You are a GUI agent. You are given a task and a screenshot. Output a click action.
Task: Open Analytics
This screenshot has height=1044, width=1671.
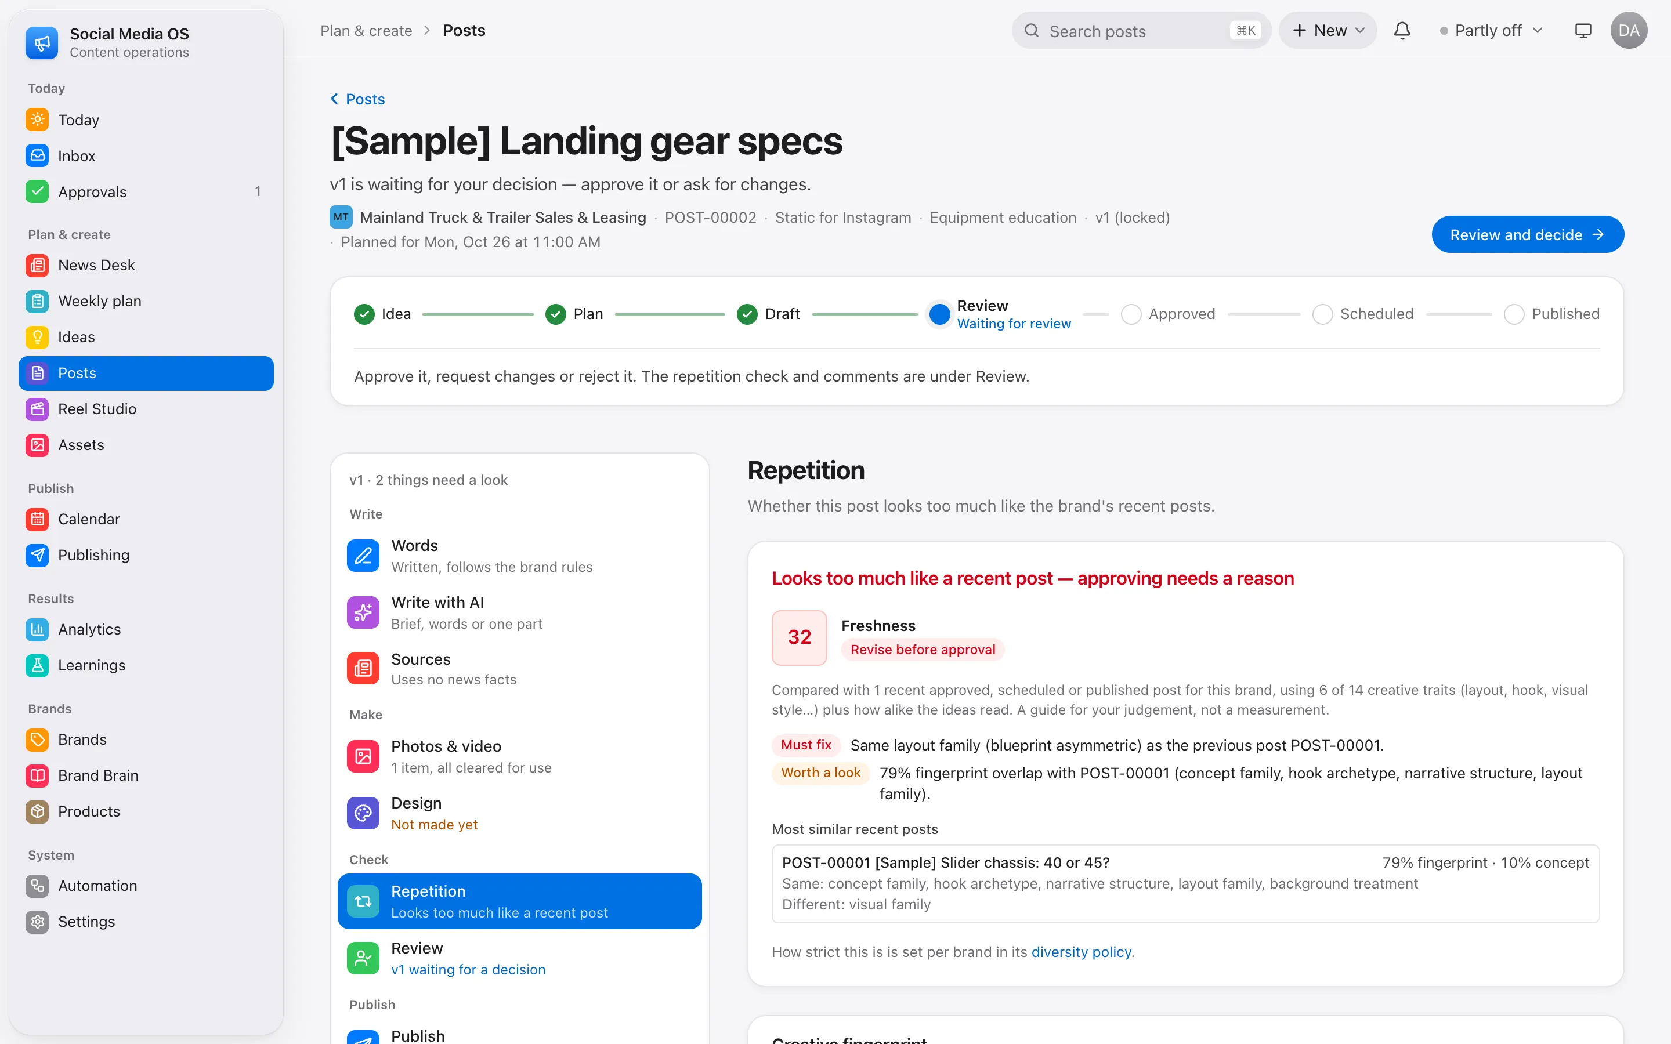pyautogui.click(x=146, y=629)
